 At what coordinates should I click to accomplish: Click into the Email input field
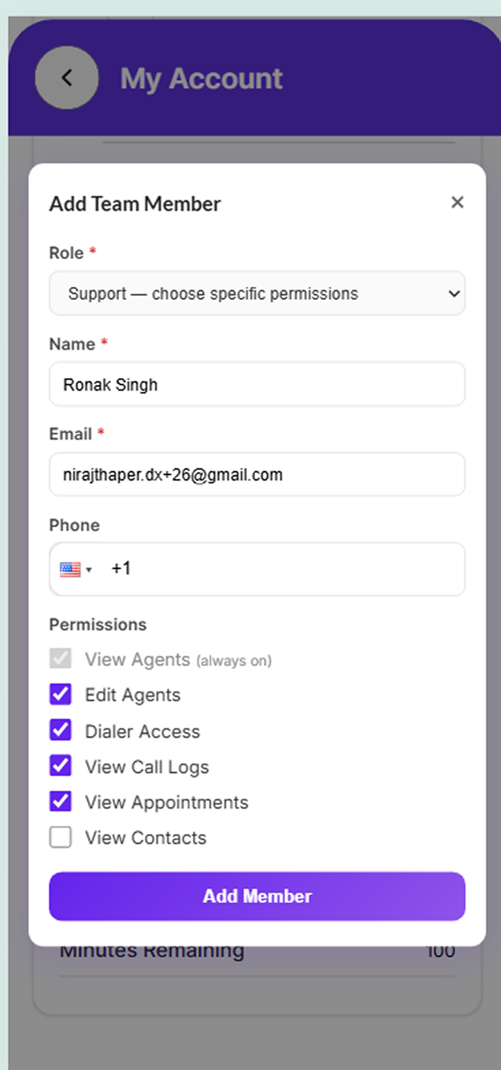pyautogui.click(x=257, y=474)
